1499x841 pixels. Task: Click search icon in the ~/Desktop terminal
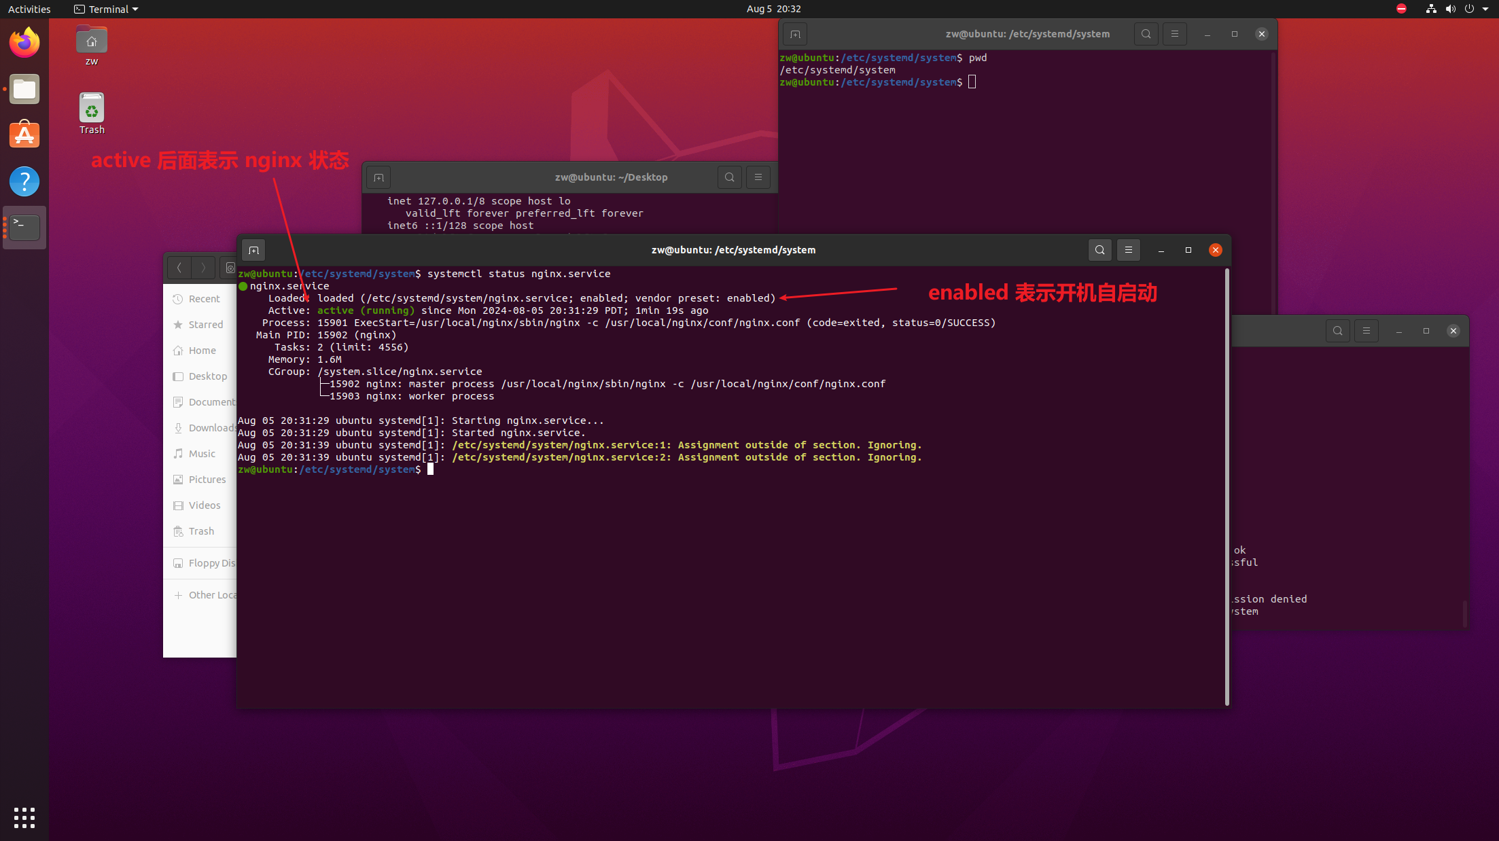click(729, 178)
